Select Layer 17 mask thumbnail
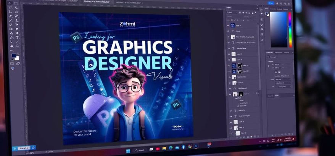This screenshot has height=156, width=335. tap(240, 65)
